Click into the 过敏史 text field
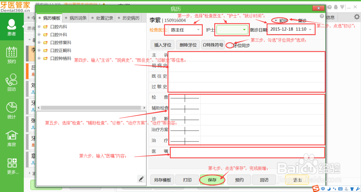 point(246,87)
